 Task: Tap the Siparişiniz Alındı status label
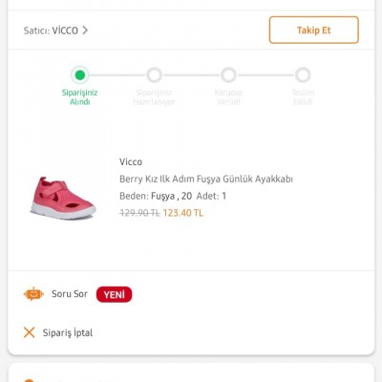pos(79,97)
